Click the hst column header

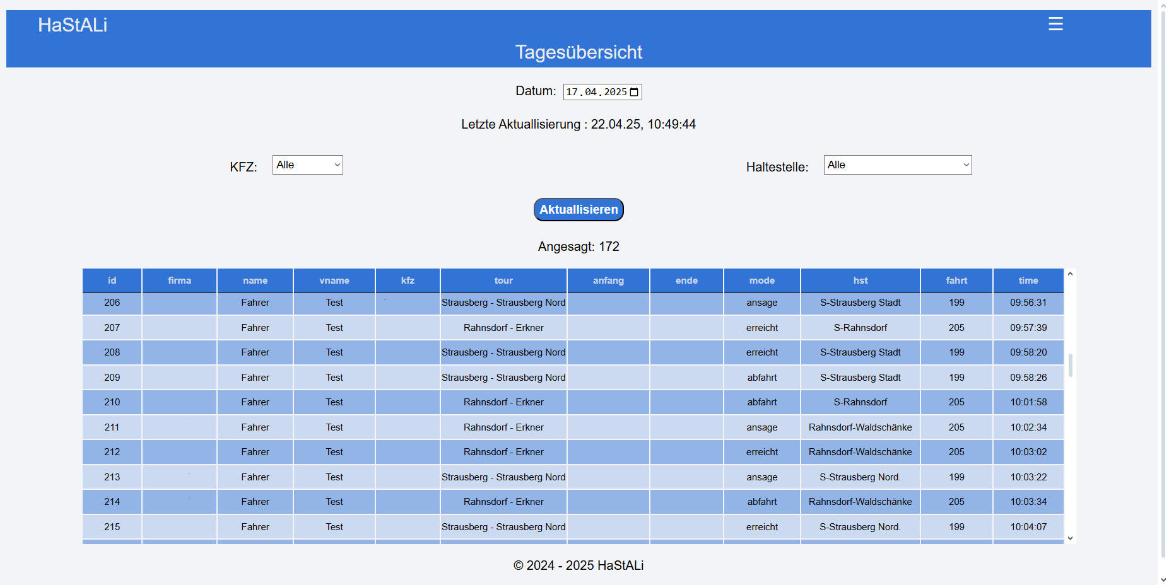[860, 281]
